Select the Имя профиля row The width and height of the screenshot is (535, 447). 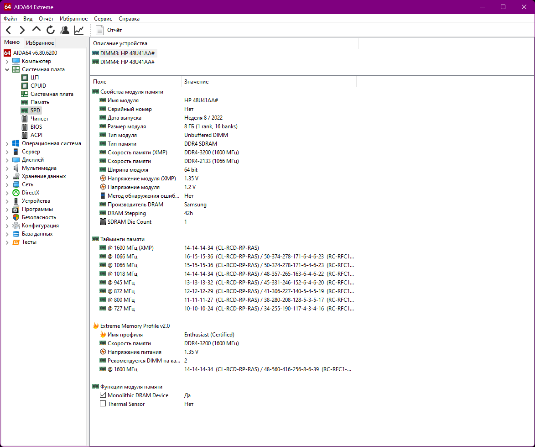pos(223,335)
